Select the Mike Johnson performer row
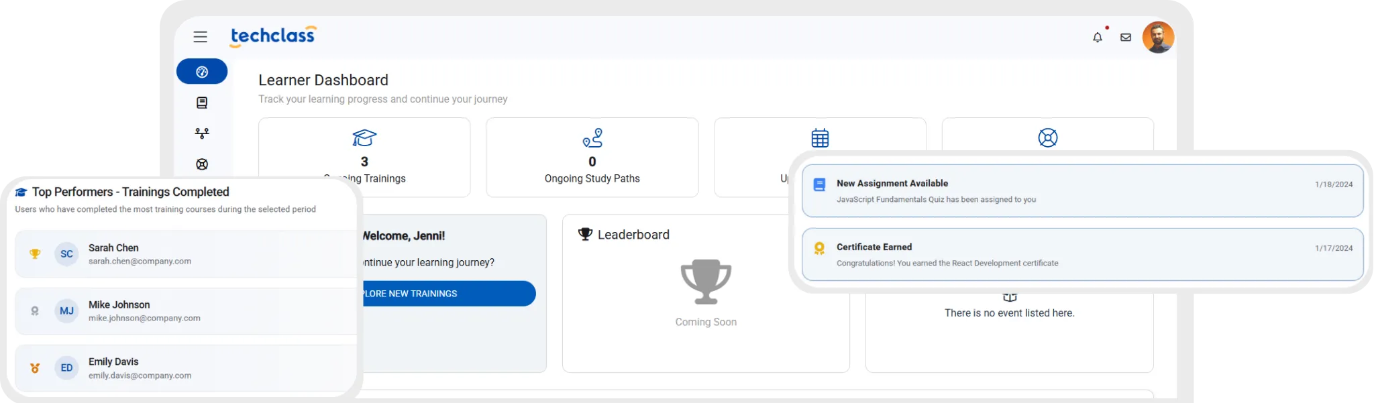The image size is (1374, 403). (x=186, y=311)
